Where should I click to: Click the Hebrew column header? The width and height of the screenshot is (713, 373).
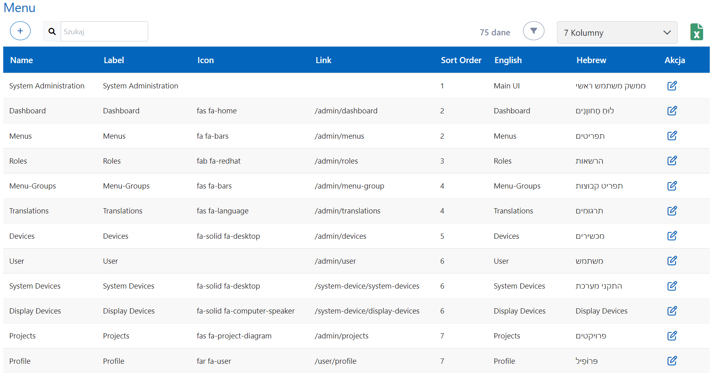pos(591,60)
